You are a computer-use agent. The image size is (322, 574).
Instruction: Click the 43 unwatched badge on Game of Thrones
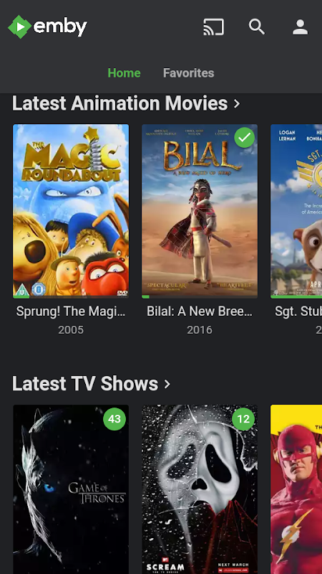[x=114, y=419]
